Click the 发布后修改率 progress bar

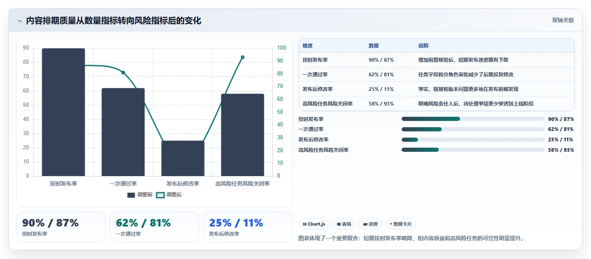(x=473, y=140)
